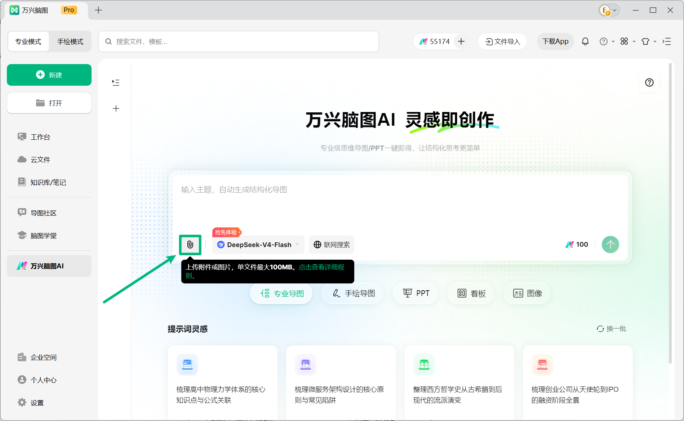Toggle the AI conversation list panel icon
Image resolution: width=684 pixels, height=421 pixels.
tap(116, 82)
